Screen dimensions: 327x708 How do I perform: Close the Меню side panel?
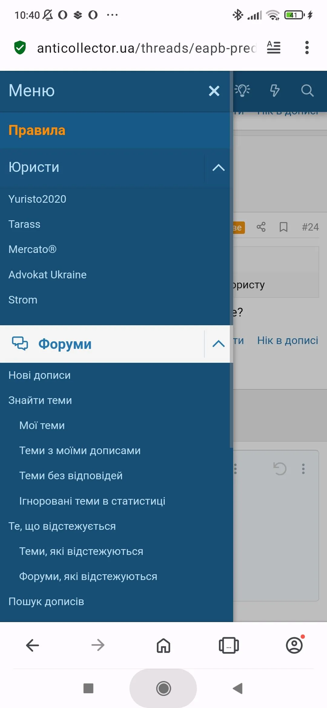tap(214, 91)
